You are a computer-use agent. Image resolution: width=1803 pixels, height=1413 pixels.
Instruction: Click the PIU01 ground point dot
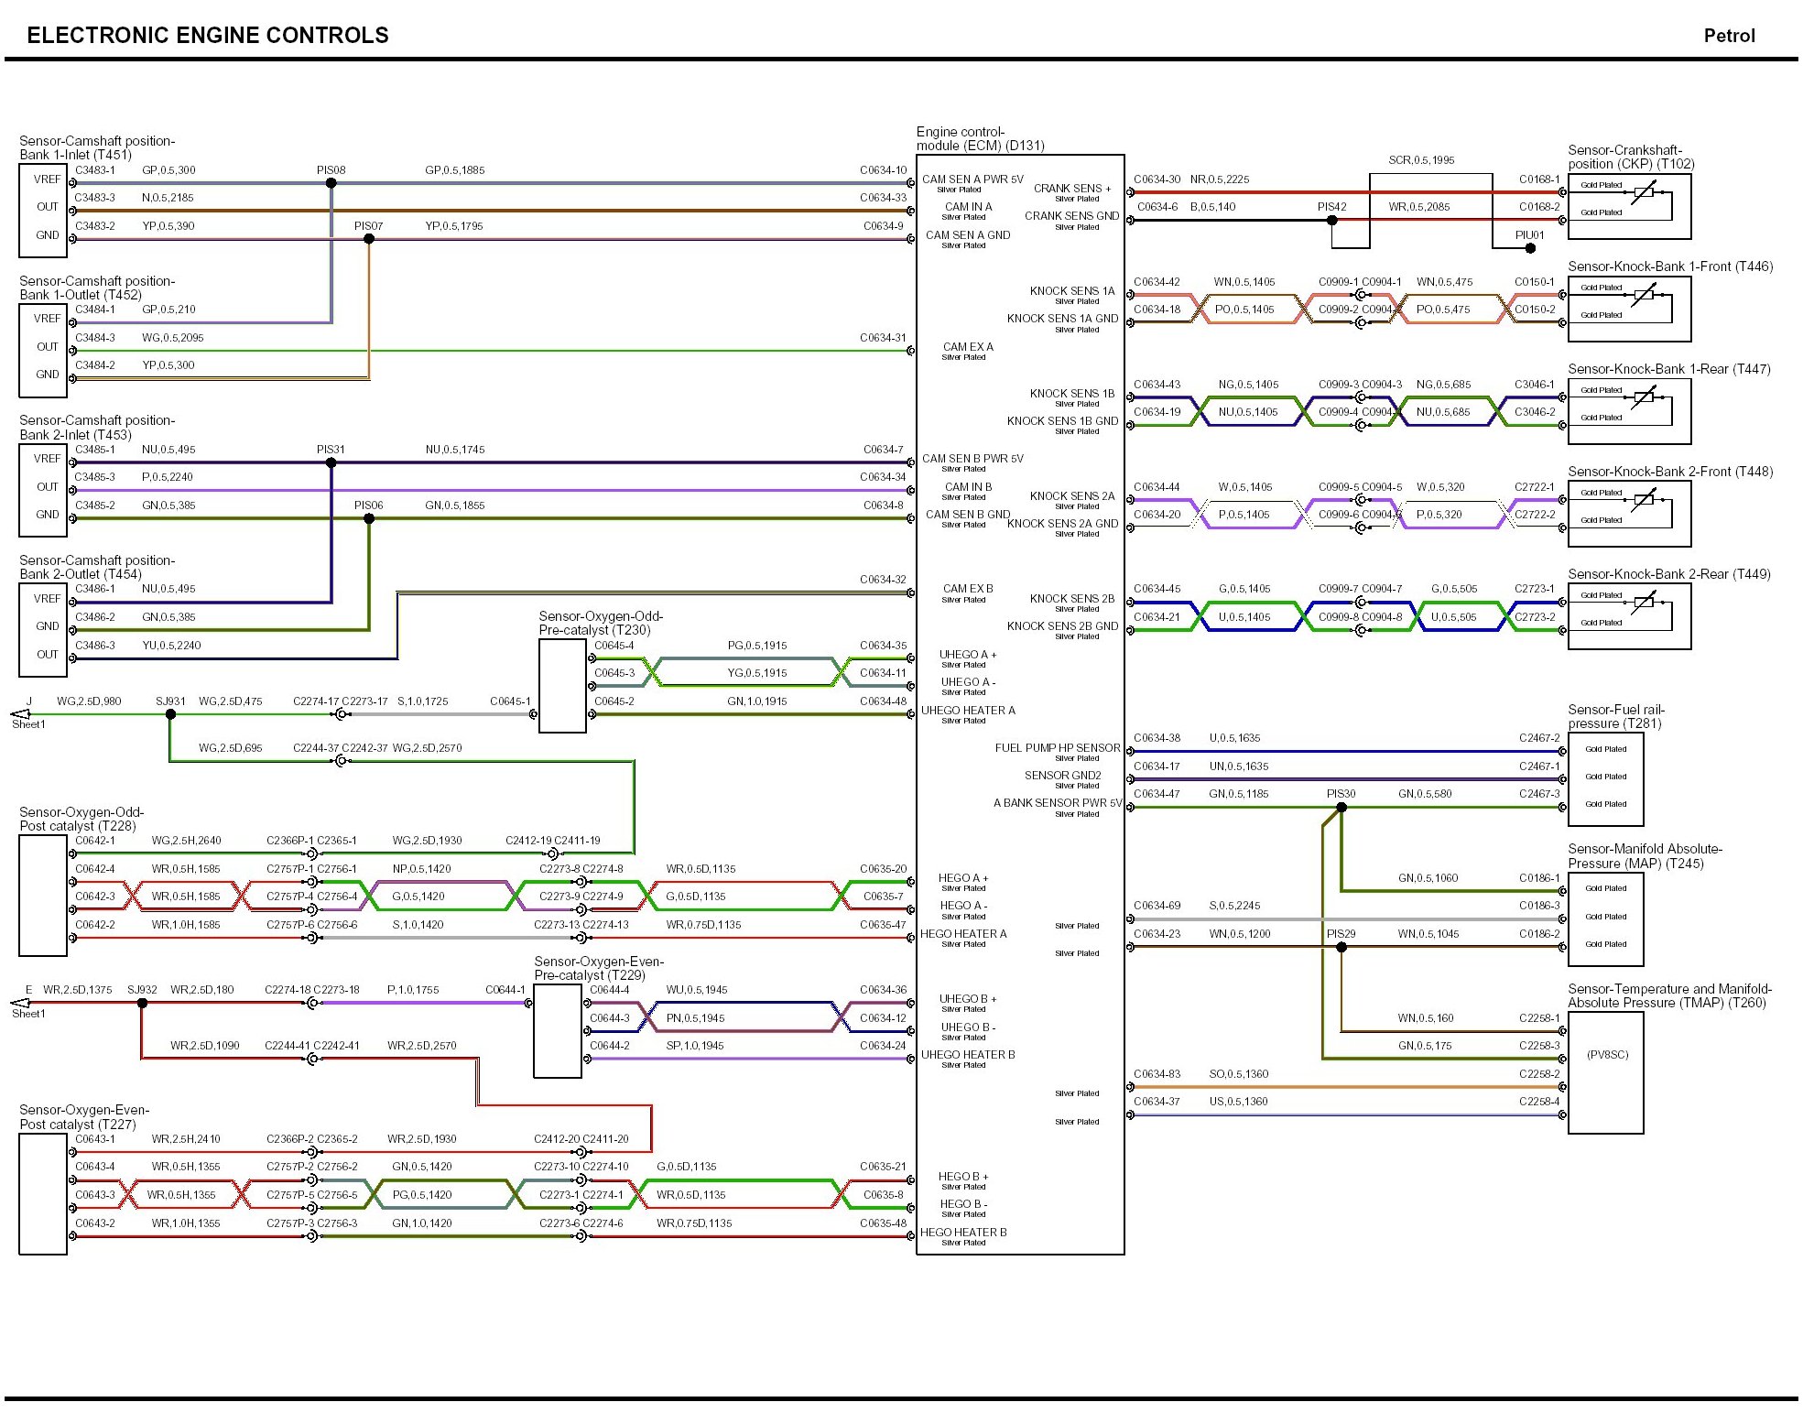(x=1530, y=248)
